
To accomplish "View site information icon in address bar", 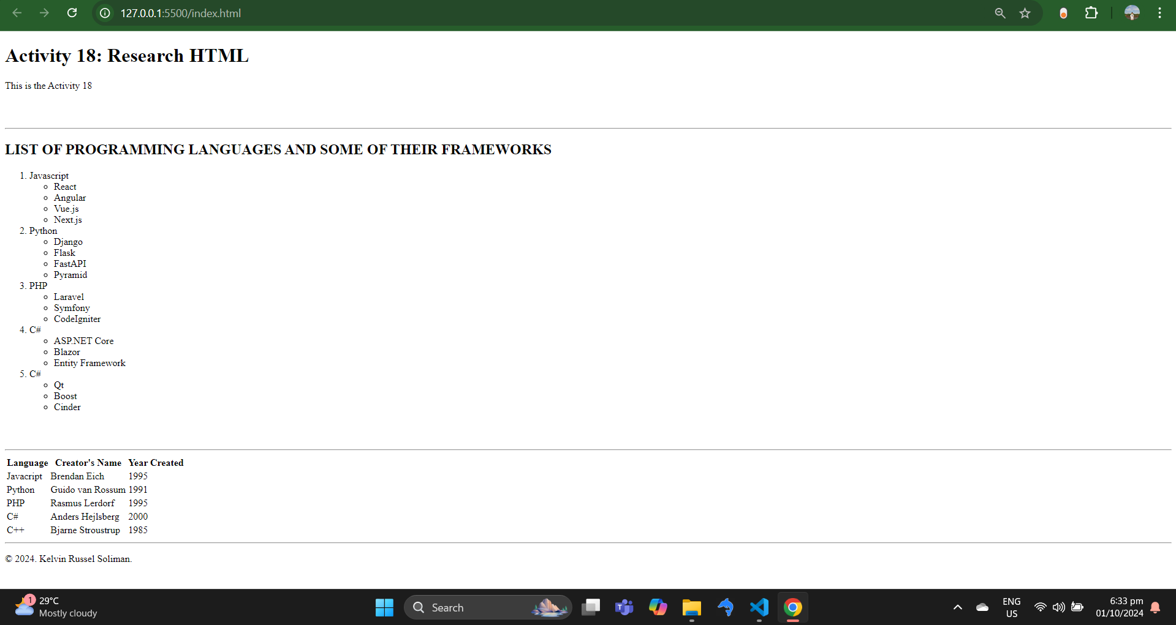I will click(105, 13).
